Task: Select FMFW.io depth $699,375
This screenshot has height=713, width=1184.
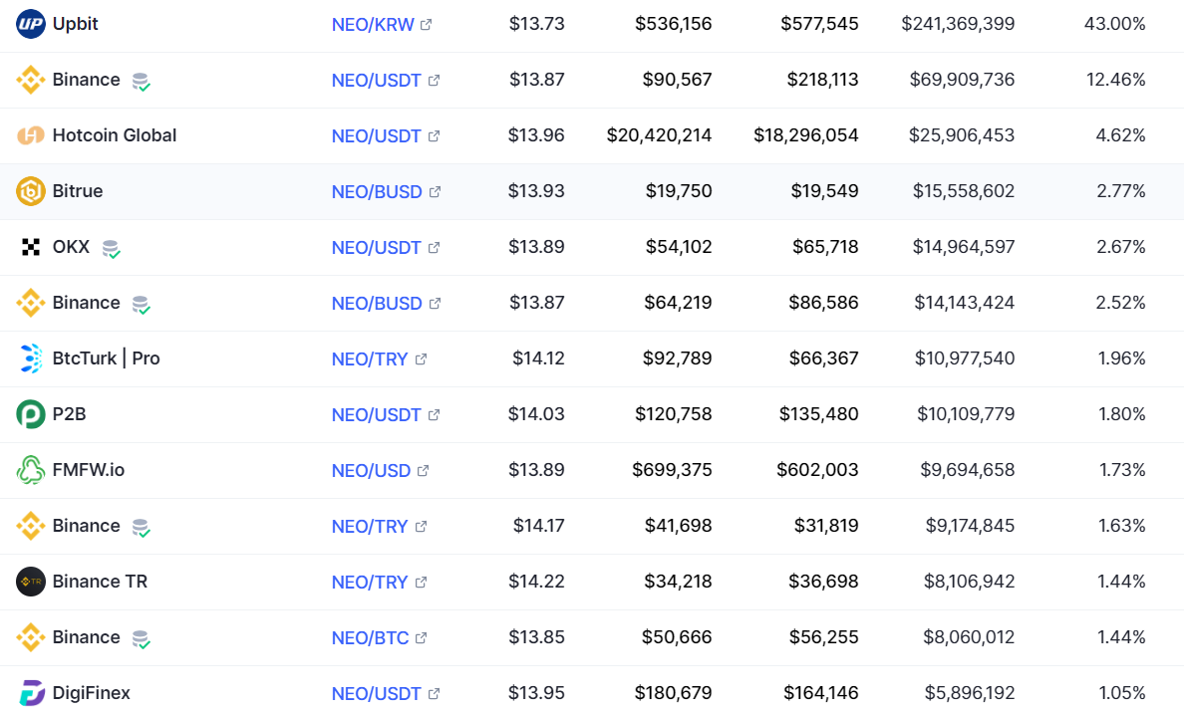Action: pyautogui.click(x=672, y=471)
